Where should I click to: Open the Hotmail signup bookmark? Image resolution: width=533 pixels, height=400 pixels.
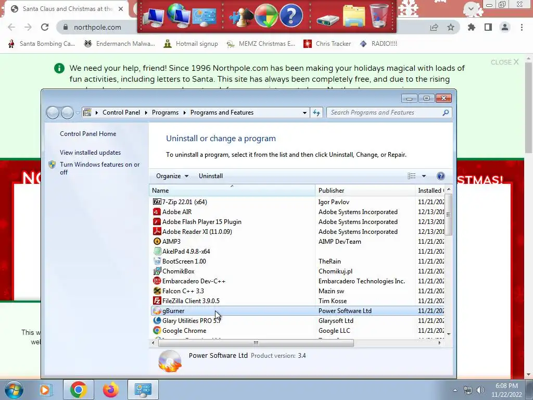191,44
